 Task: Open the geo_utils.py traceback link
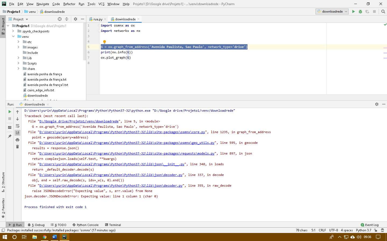127,143
